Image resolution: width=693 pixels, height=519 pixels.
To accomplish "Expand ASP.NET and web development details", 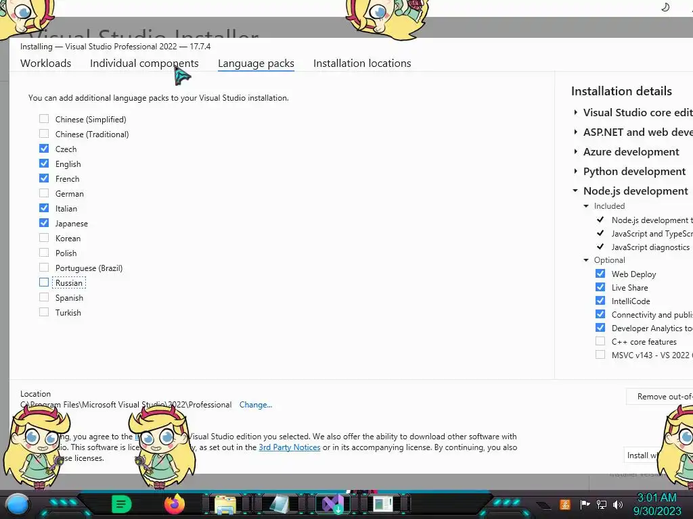I will click(575, 132).
